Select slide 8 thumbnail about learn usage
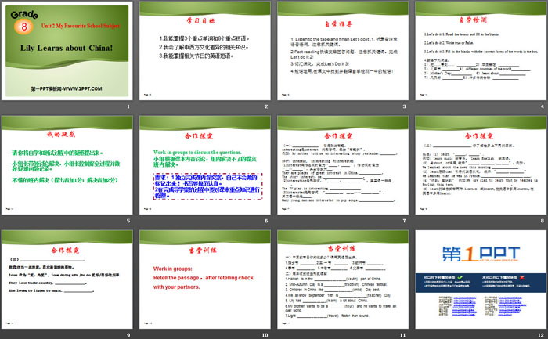The height and width of the screenshot is (339, 548). pos(481,165)
